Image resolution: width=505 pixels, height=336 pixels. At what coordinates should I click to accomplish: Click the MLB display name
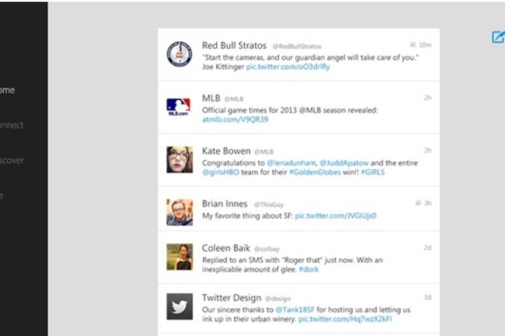(x=211, y=98)
